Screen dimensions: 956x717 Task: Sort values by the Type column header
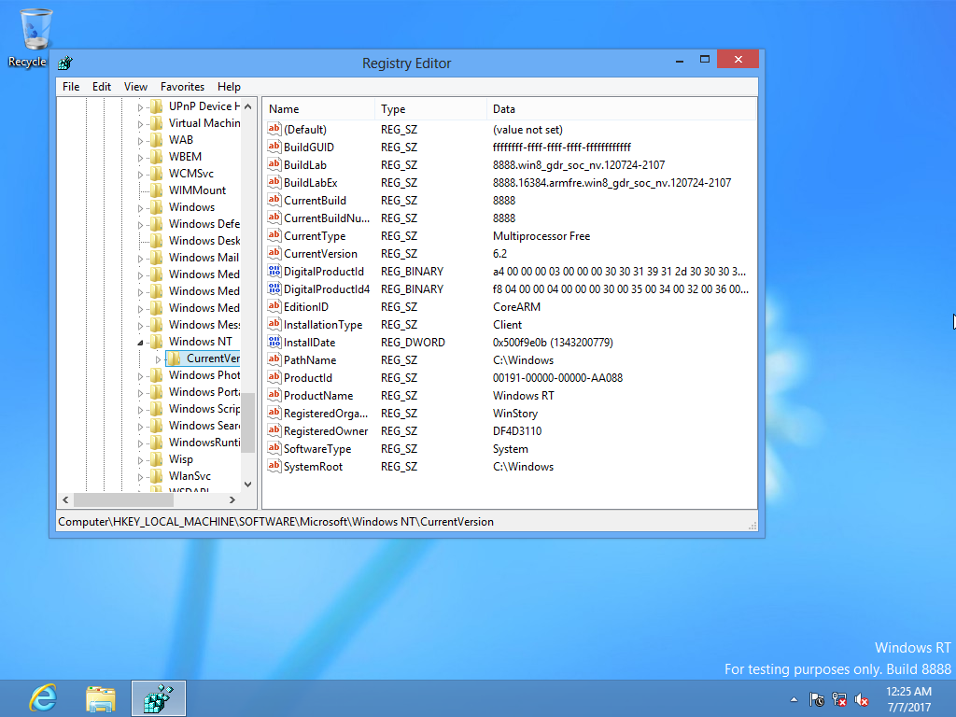pyautogui.click(x=393, y=109)
